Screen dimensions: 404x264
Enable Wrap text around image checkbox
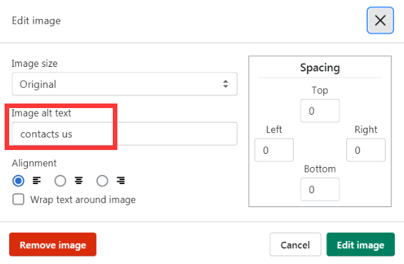18,199
